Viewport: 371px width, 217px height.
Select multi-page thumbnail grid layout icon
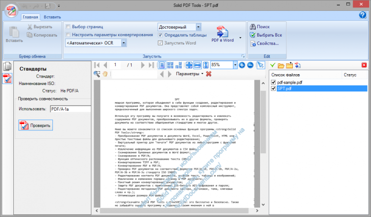(170, 65)
